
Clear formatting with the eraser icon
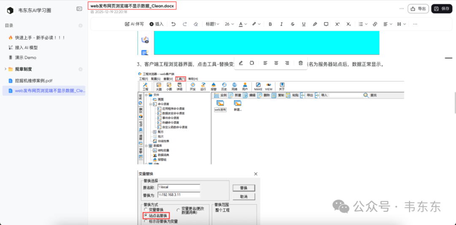(196, 24)
